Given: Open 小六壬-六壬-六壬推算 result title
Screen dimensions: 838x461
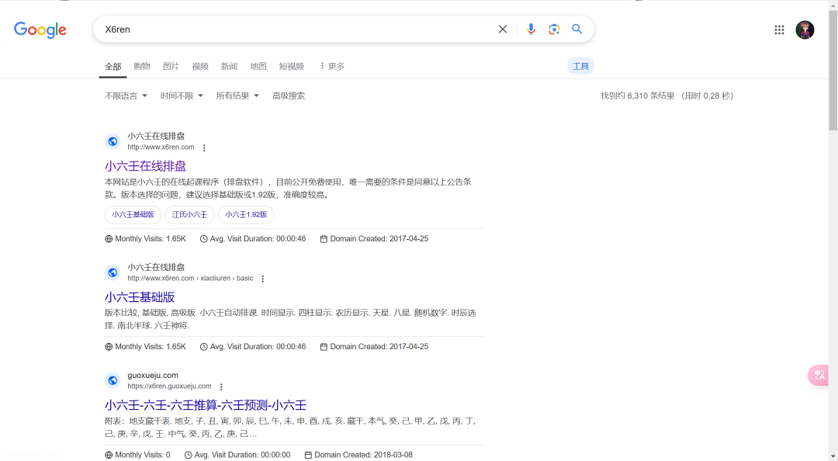Looking at the screenshot, I should pyautogui.click(x=205, y=405).
